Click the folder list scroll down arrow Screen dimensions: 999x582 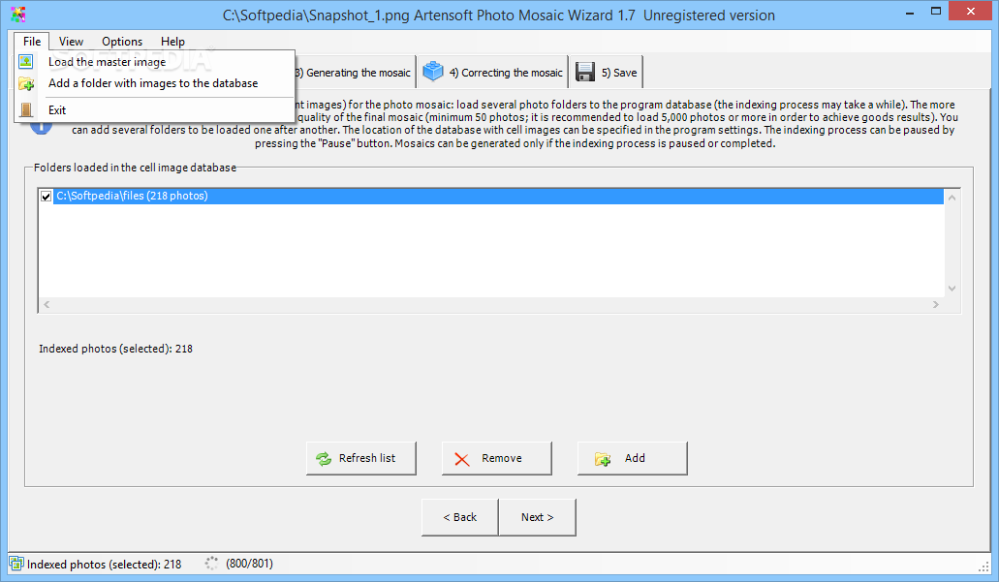(952, 289)
